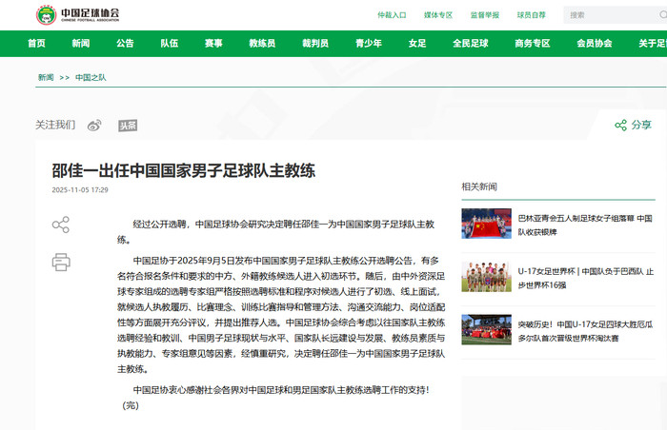The image size is (667, 430).
Task: Open the 首页 nav item
Action: click(36, 44)
